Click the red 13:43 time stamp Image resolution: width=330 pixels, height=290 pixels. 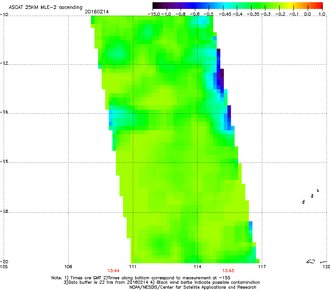228,271
